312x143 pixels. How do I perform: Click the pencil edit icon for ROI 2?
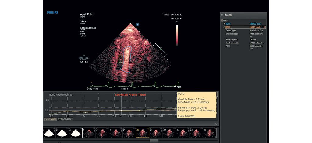coord(262,27)
